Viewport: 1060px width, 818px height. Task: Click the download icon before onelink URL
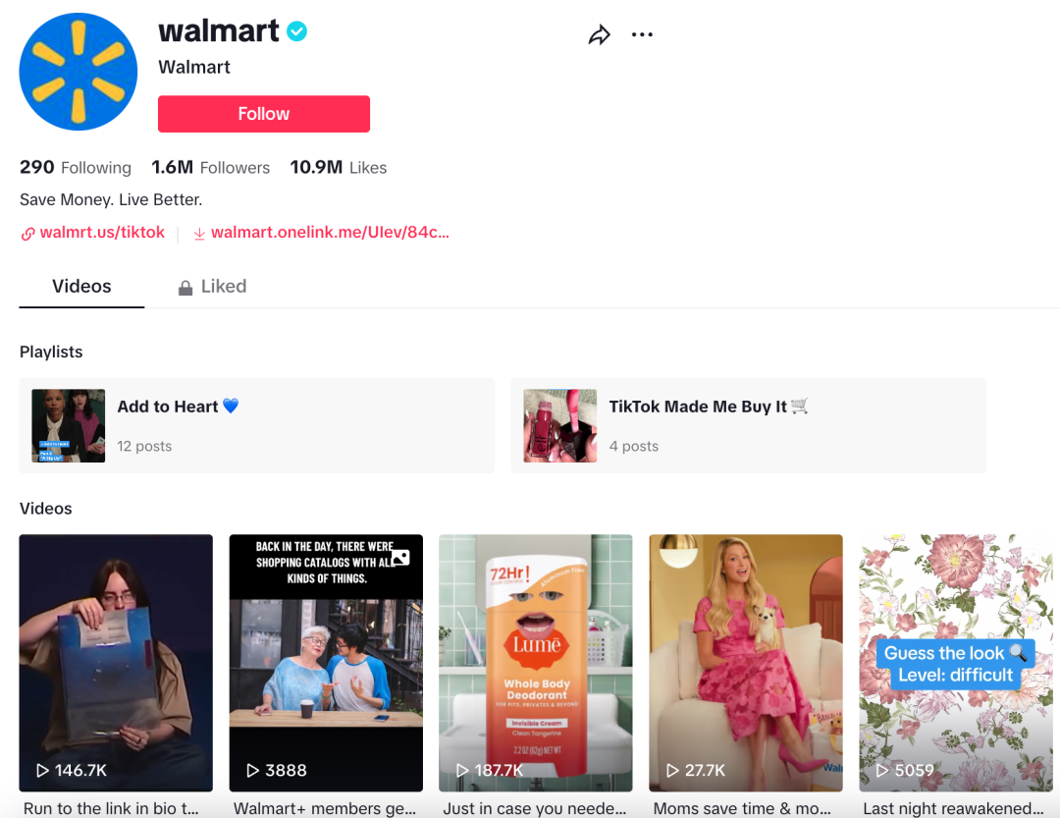click(199, 234)
